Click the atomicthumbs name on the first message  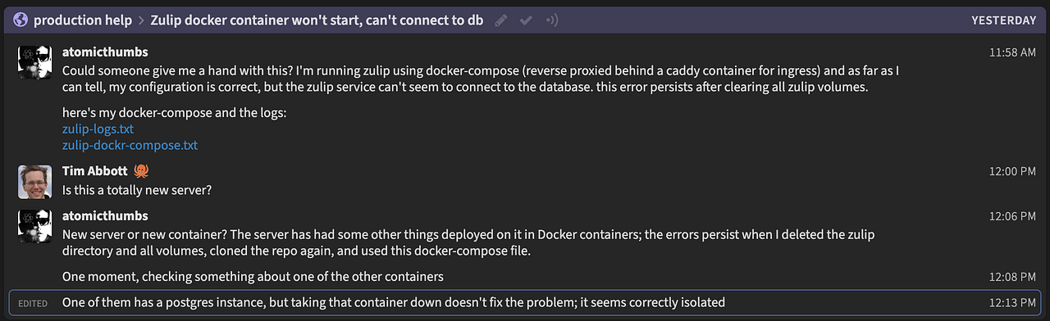click(105, 52)
